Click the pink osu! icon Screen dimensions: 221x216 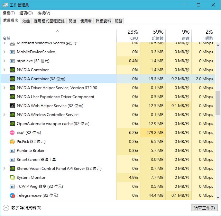[12, 133]
